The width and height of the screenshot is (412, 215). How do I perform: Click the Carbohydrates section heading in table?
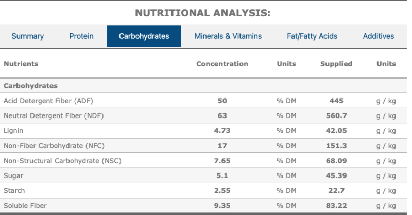30,86
